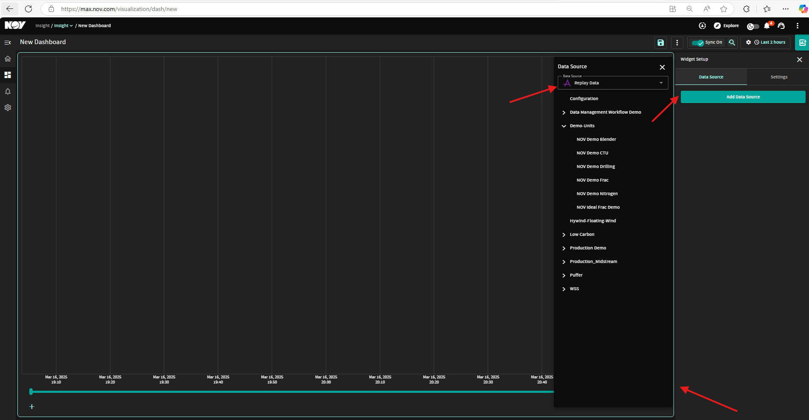
Task: Switch to the Data Source tab
Action: point(711,77)
